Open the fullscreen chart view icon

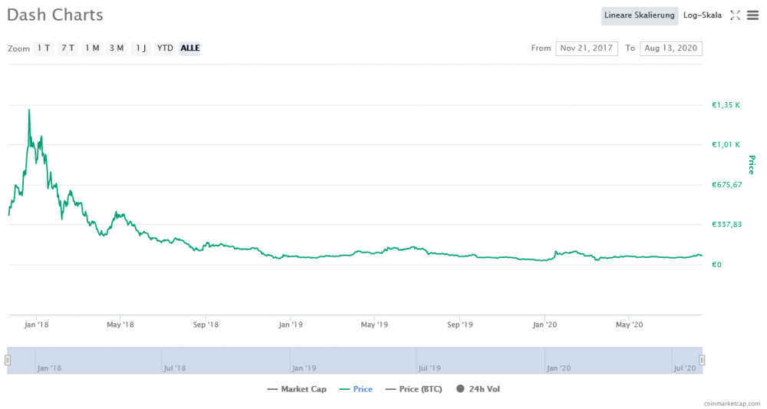(735, 15)
